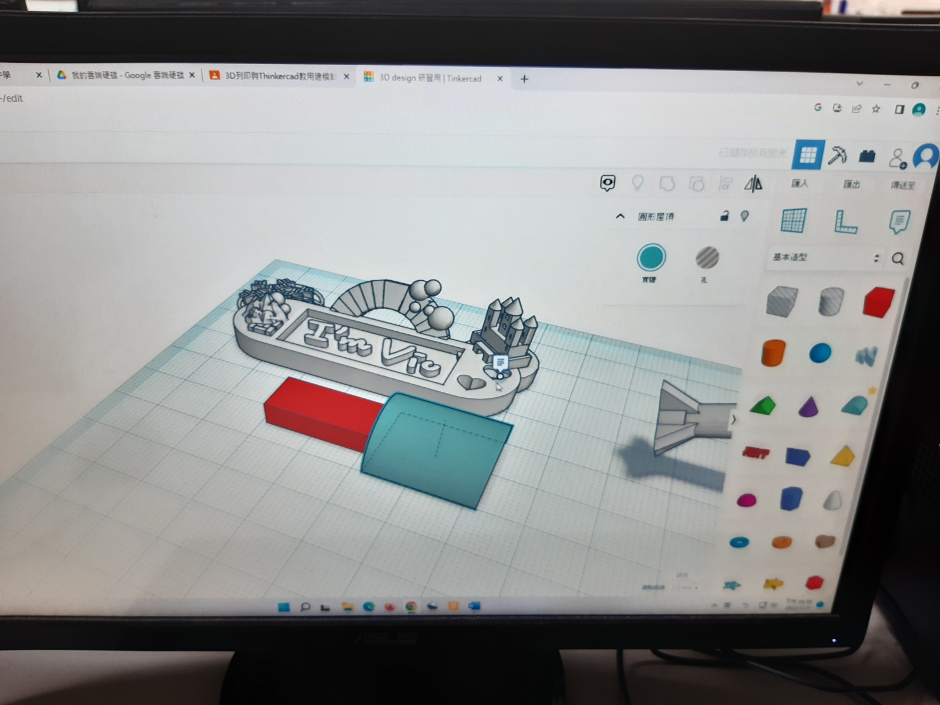The height and width of the screenshot is (705, 940).
Task: Pick the red Text shape
Action: [x=756, y=452]
